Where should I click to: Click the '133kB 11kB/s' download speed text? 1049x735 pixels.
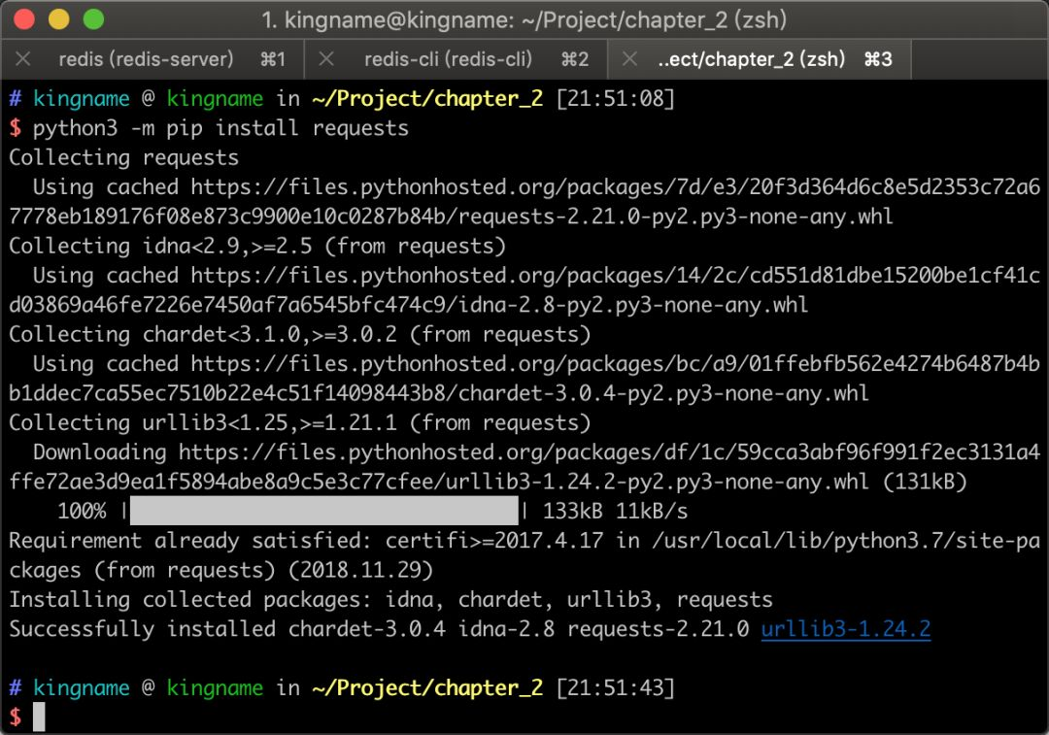(x=615, y=512)
